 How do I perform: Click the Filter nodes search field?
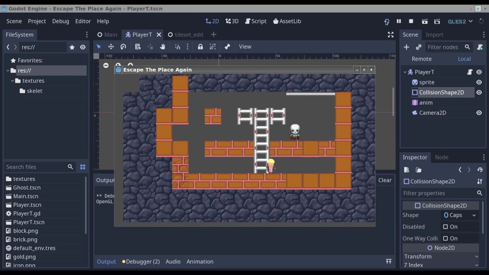pos(449,47)
